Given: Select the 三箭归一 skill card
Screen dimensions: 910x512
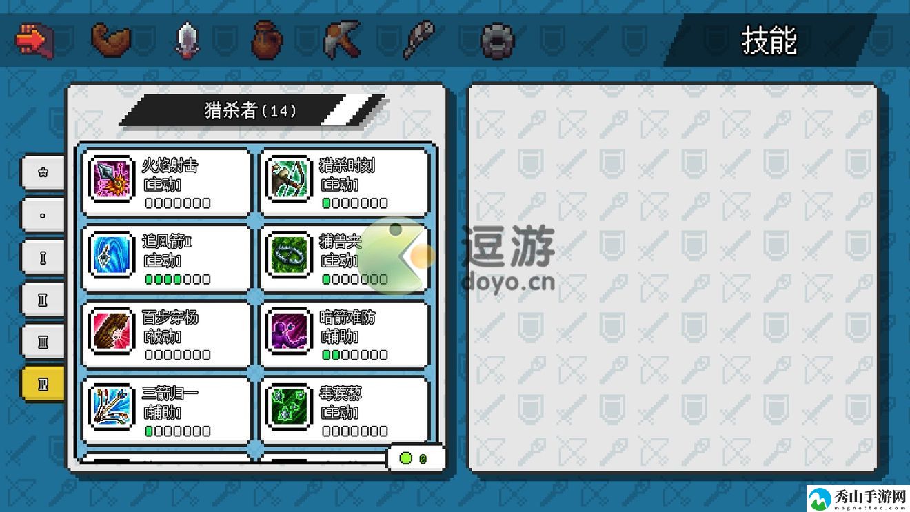Looking at the screenshot, I should [167, 411].
